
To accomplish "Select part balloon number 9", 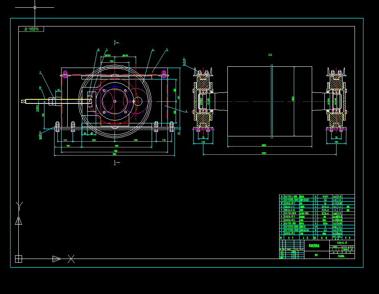I will pos(40,72).
